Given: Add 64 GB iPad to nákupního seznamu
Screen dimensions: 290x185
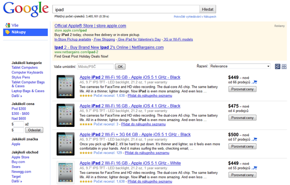Looking at the screenshot, I should point(147,153).
